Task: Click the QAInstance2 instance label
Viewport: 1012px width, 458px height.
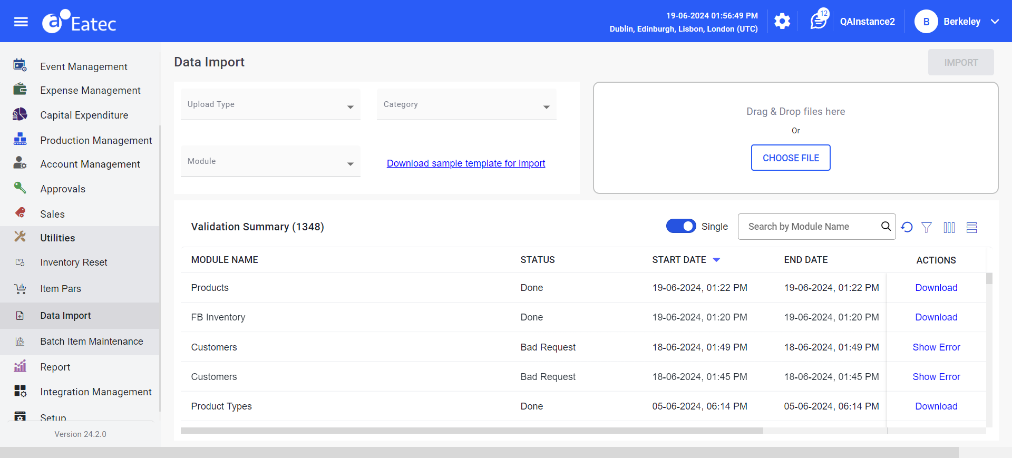Action: click(867, 22)
